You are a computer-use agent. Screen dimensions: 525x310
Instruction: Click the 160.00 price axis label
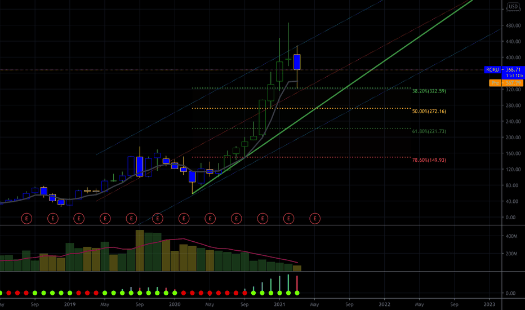513,153
